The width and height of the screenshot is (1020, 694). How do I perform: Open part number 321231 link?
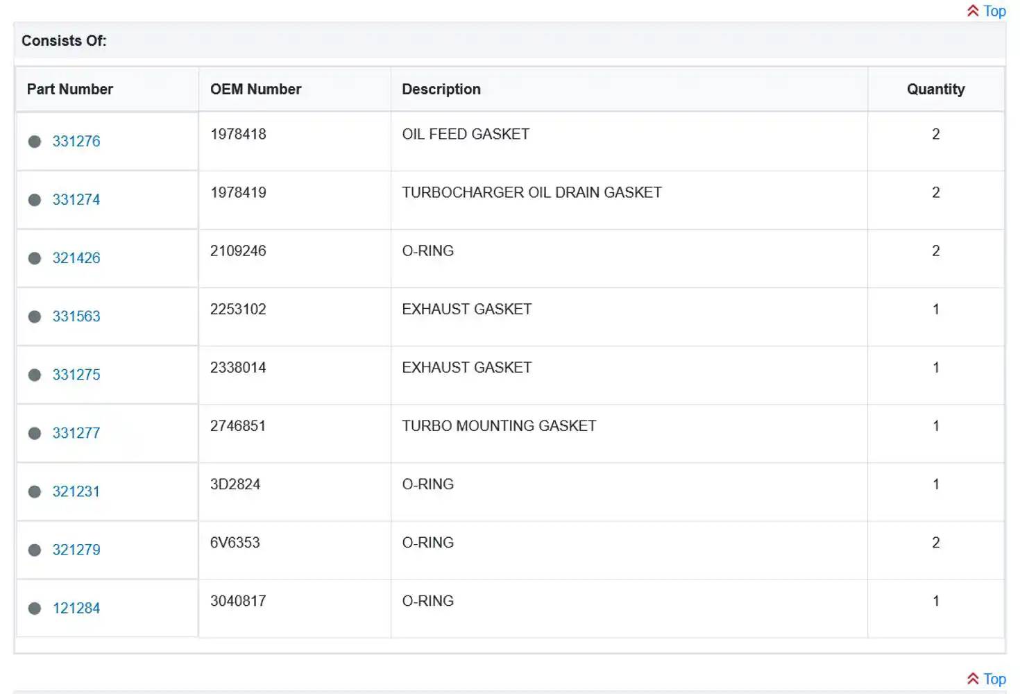[x=76, y=491]
